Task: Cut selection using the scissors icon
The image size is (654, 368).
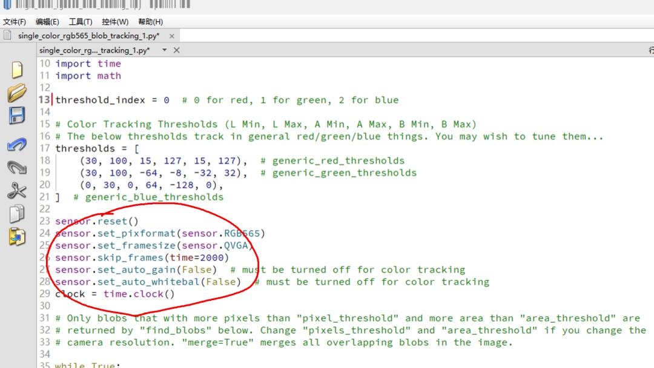Action: [17, 191]
